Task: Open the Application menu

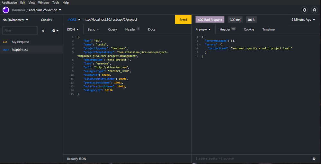Action: 9,3
